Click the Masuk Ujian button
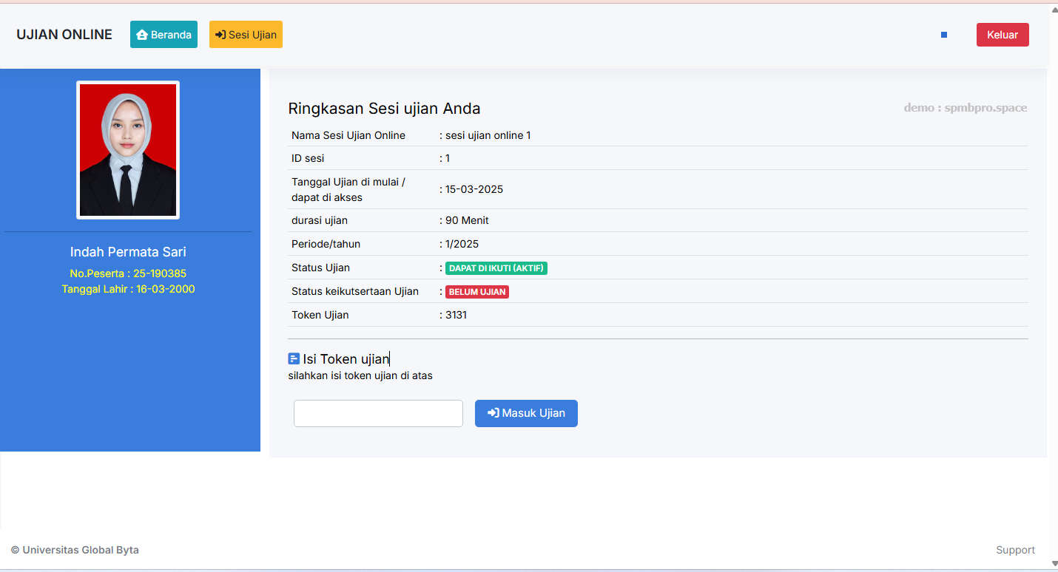The height and width of the screenshot is (572, 1058). coord(526,413)
